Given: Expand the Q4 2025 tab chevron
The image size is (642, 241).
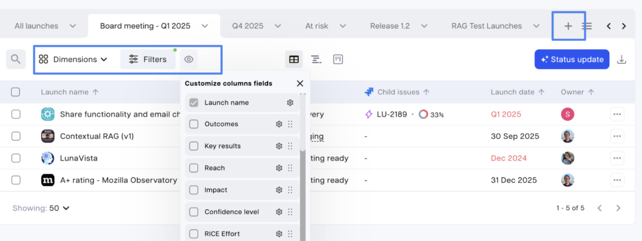Looking at the screenshot, I should (x=277, y=26).
